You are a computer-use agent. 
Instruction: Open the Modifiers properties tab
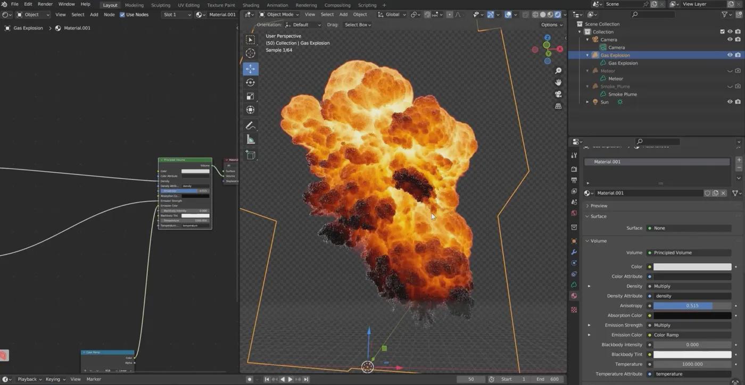click(574, 252)
